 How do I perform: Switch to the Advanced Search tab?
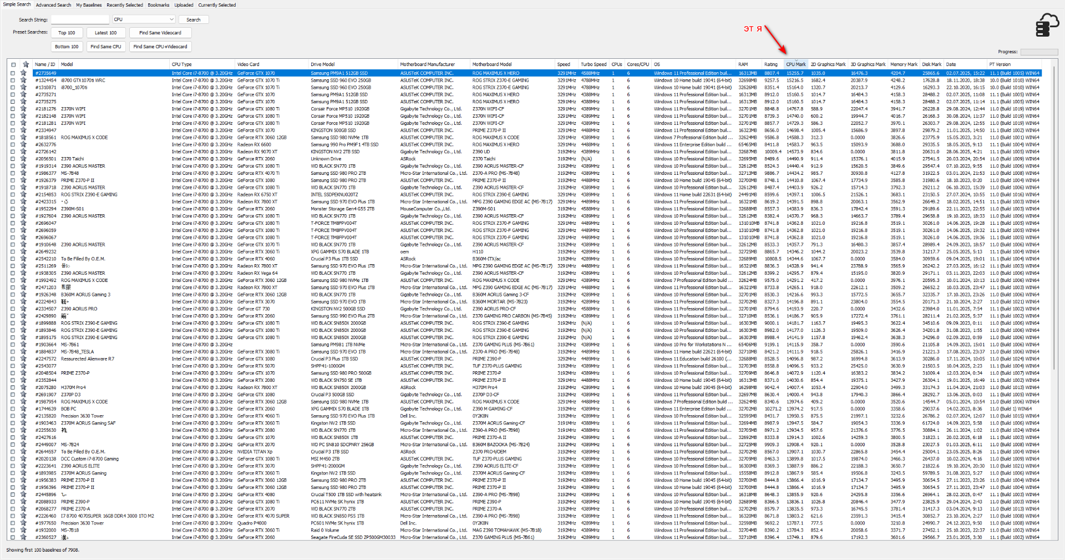(53, 5)
